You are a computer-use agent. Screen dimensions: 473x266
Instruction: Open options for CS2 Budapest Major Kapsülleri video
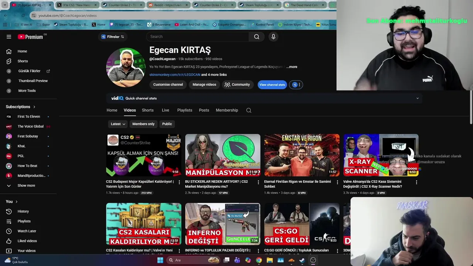pyautogui.click(x=179, y=182)
